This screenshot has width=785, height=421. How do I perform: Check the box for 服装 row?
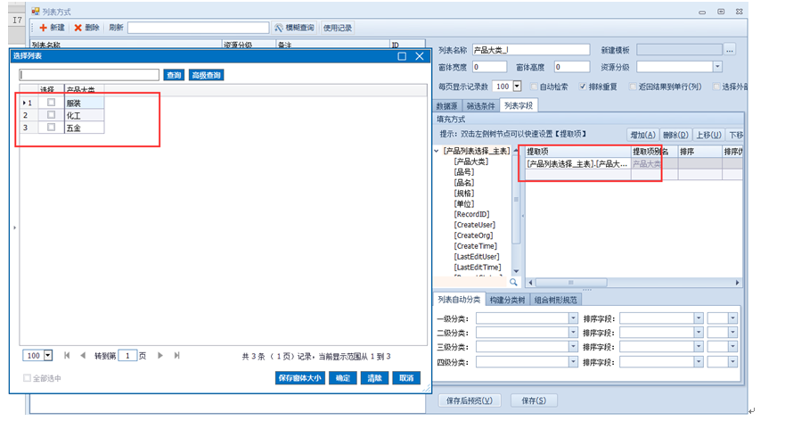tap(51, 103)
